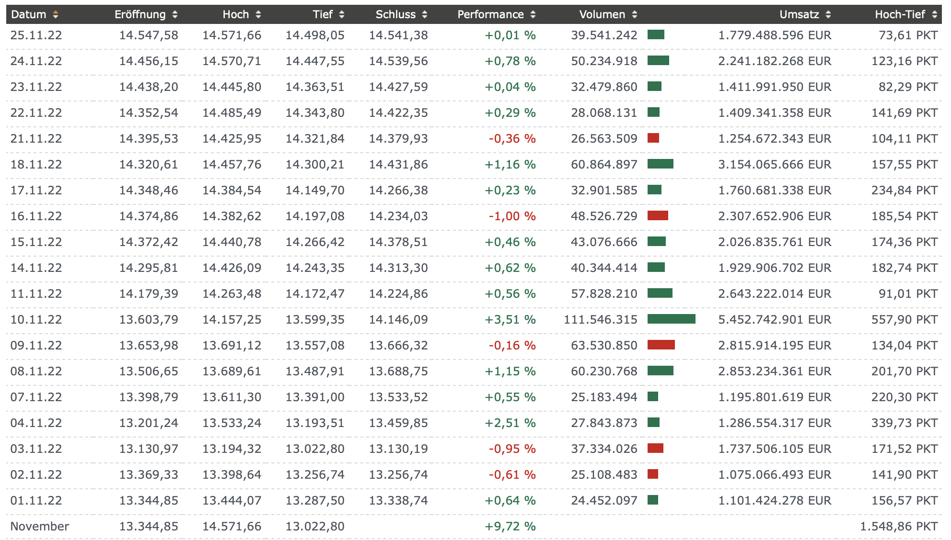Click the Hoch-Tief sort arrows icon
The height and width of the screenshot is (540, 951).
(x=935, y=15)
